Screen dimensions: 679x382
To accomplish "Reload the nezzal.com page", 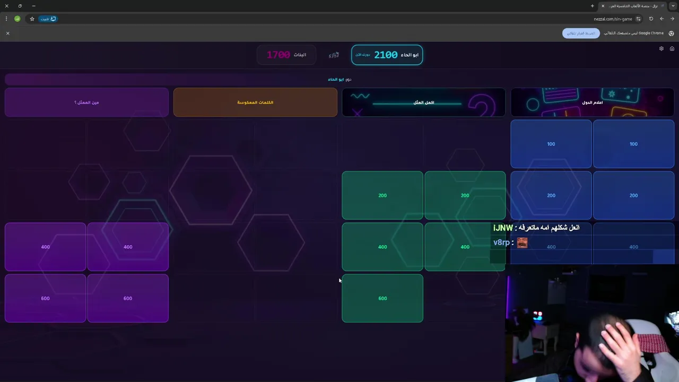I will pyautogui.click(x=651, y=19).
